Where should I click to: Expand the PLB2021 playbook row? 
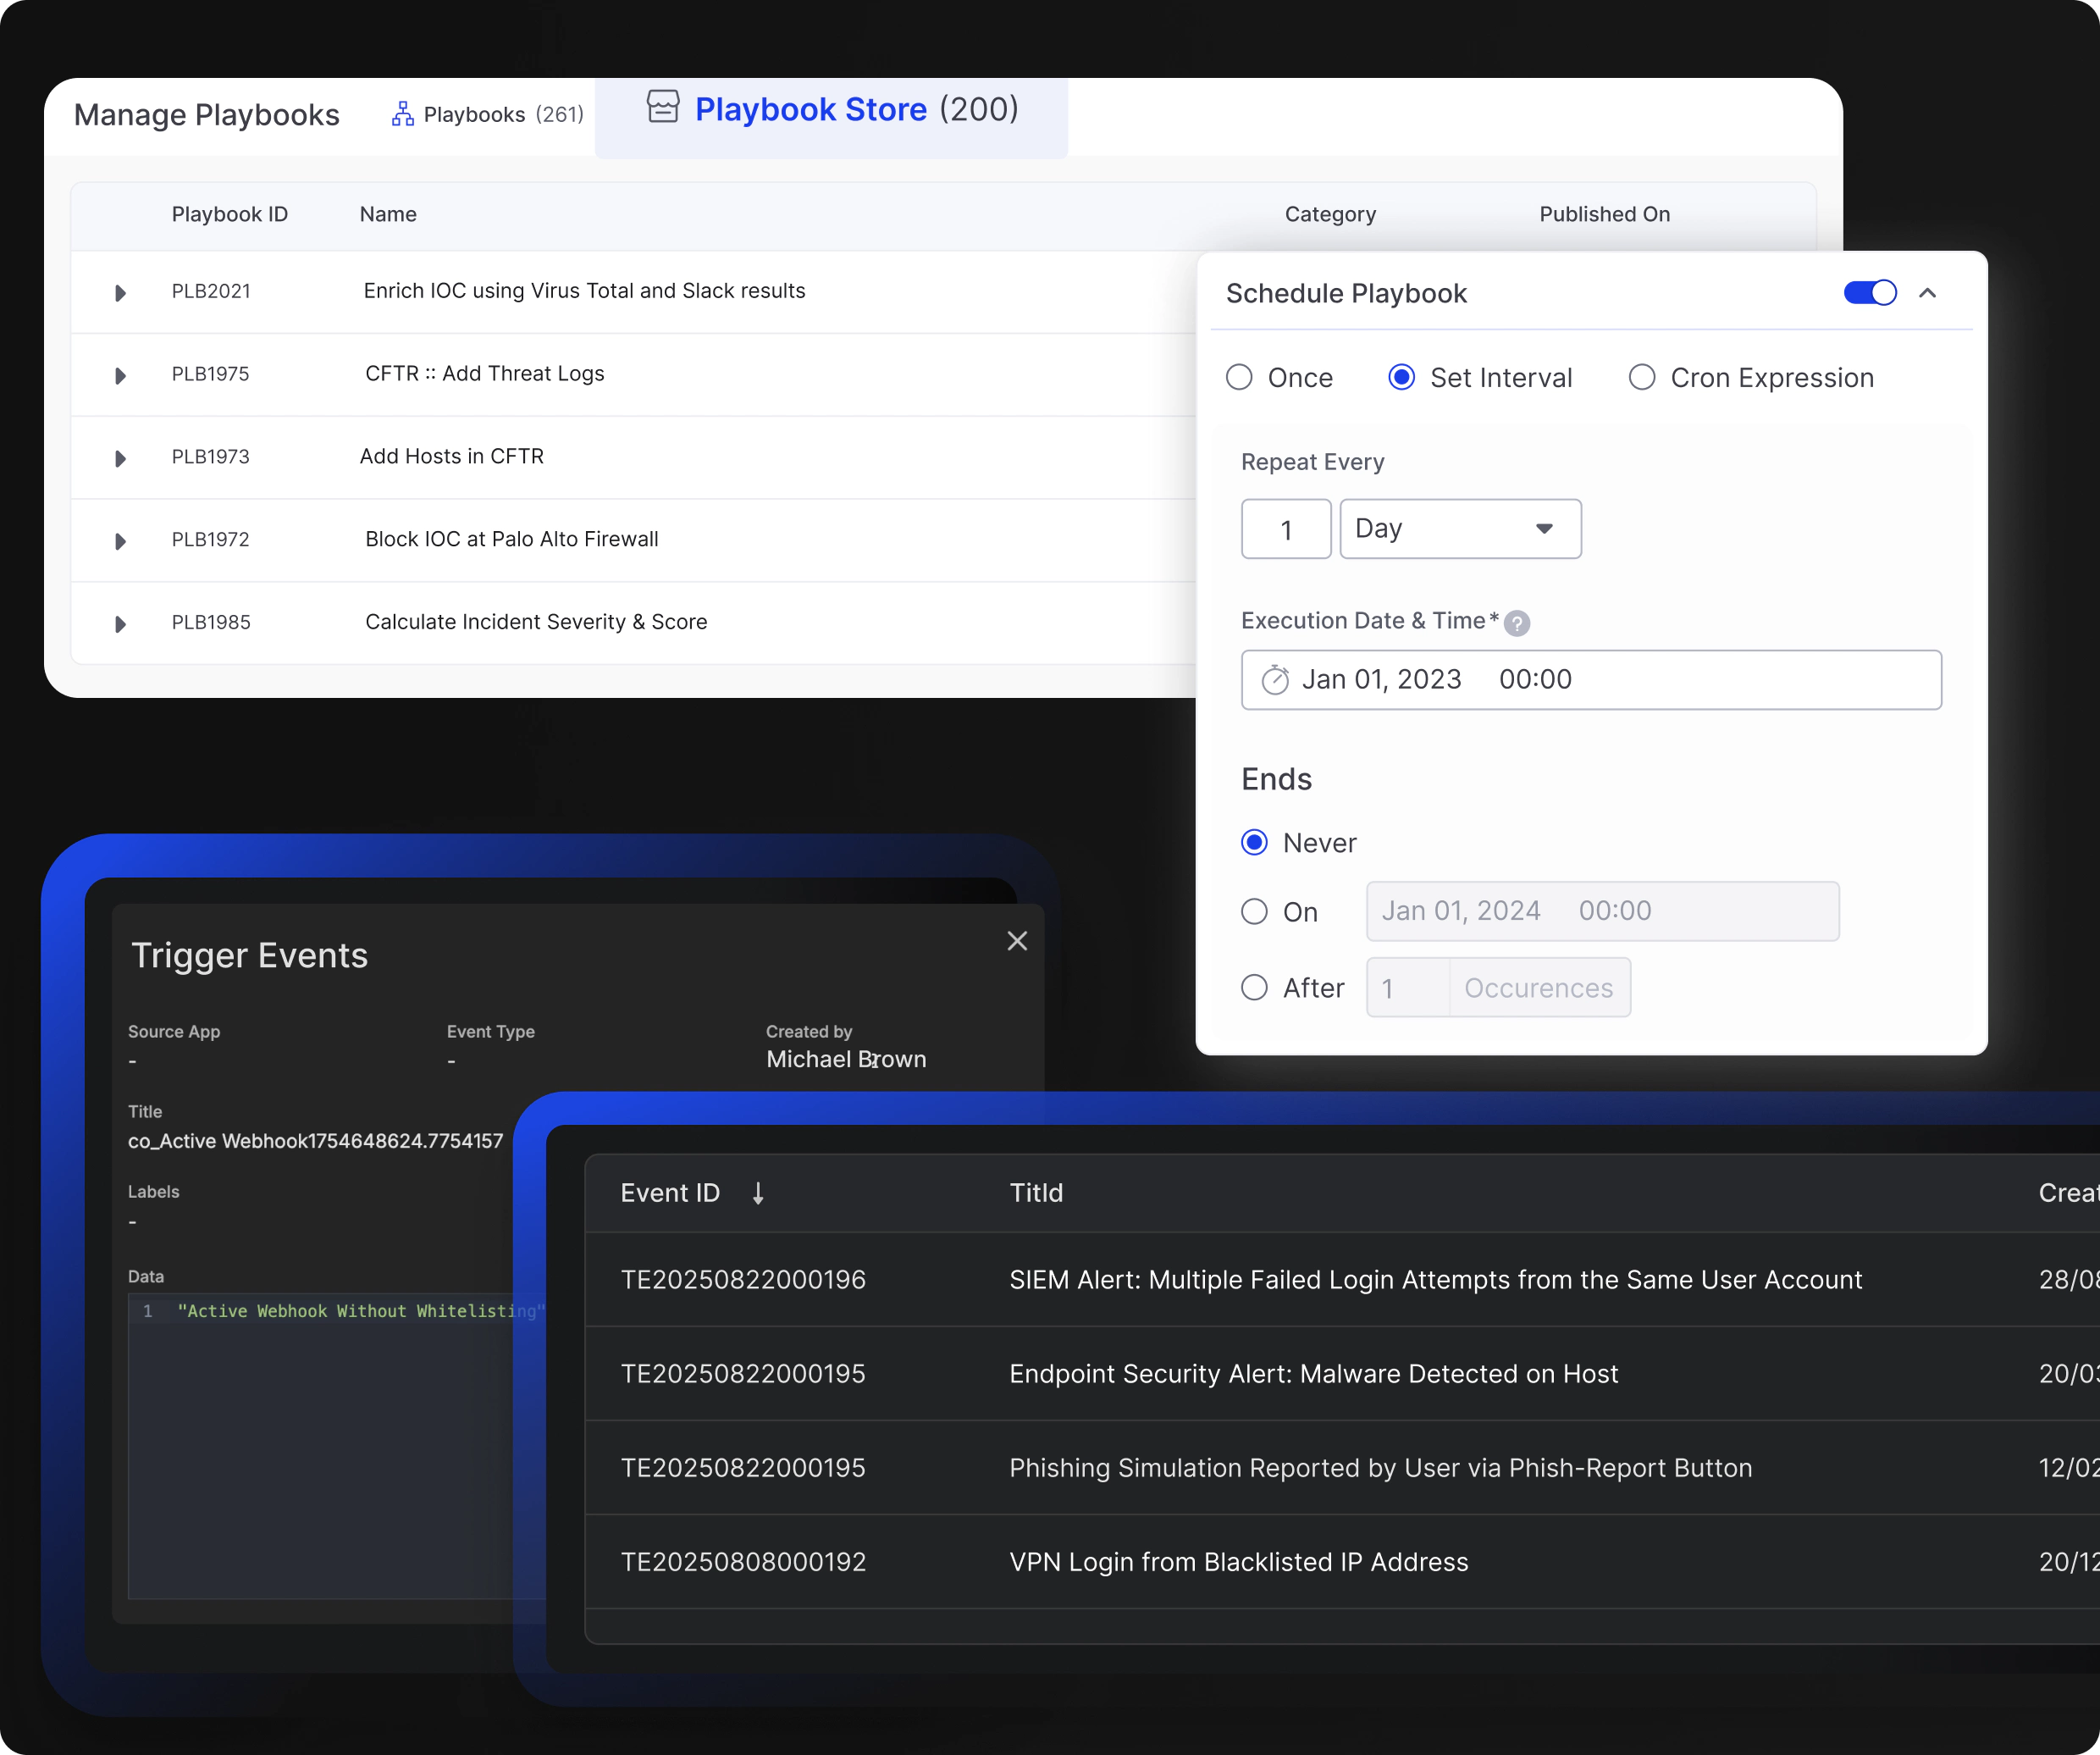(x=121, y=292)
